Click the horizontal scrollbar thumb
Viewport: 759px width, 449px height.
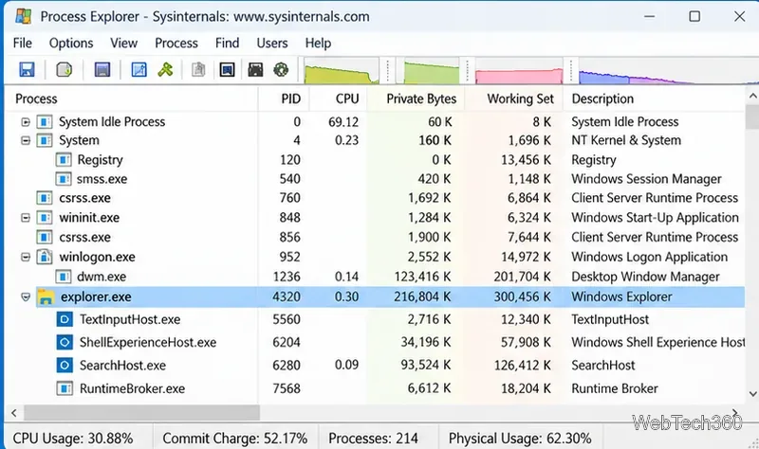pos(141,413)
